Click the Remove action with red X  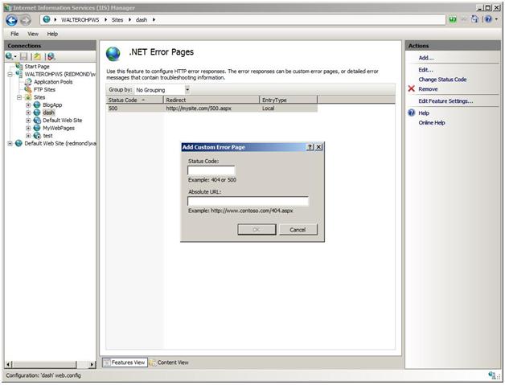pyautogui.click(x=428, y=89)
